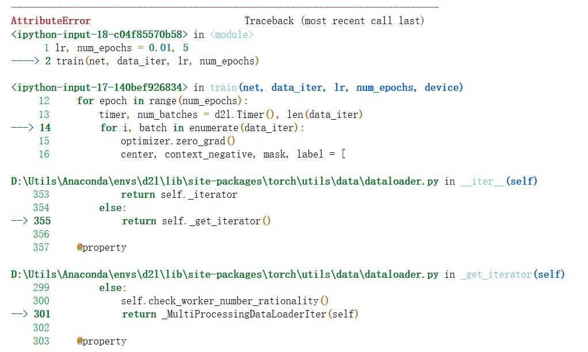588x352 pixels.
Task: Click the '__iter__(self)' function name
Action: click(499, 181)
